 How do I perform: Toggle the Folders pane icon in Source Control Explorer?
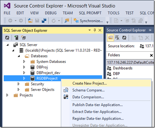(110, 38)
